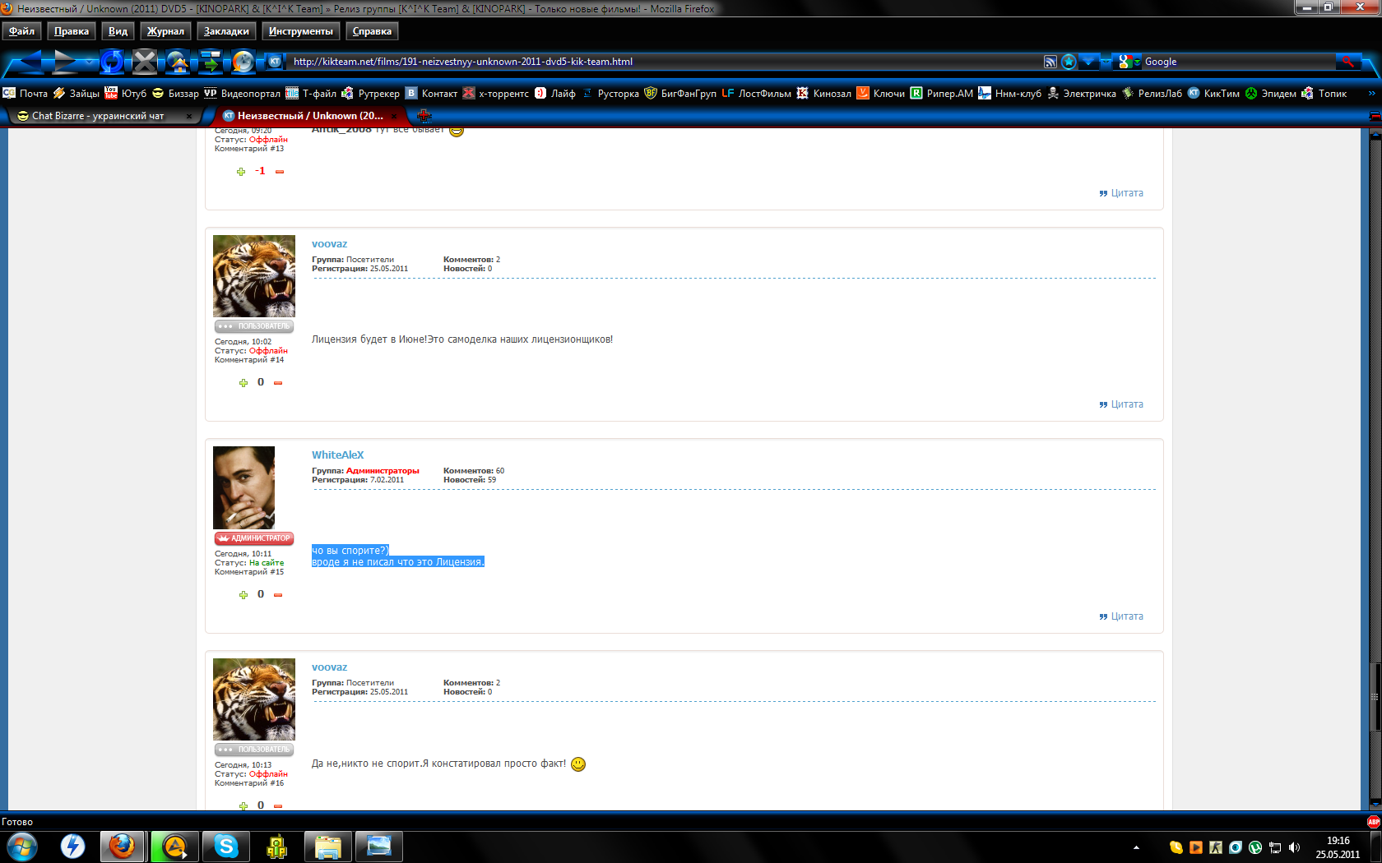1382x863 pixels.
Task: Quote comment #14 with Цитата
Action: click(1121, 404)
